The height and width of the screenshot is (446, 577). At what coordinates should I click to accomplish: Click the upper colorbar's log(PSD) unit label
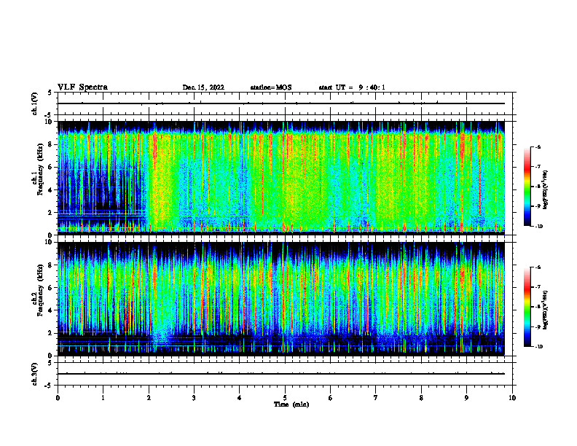(546, 189)
